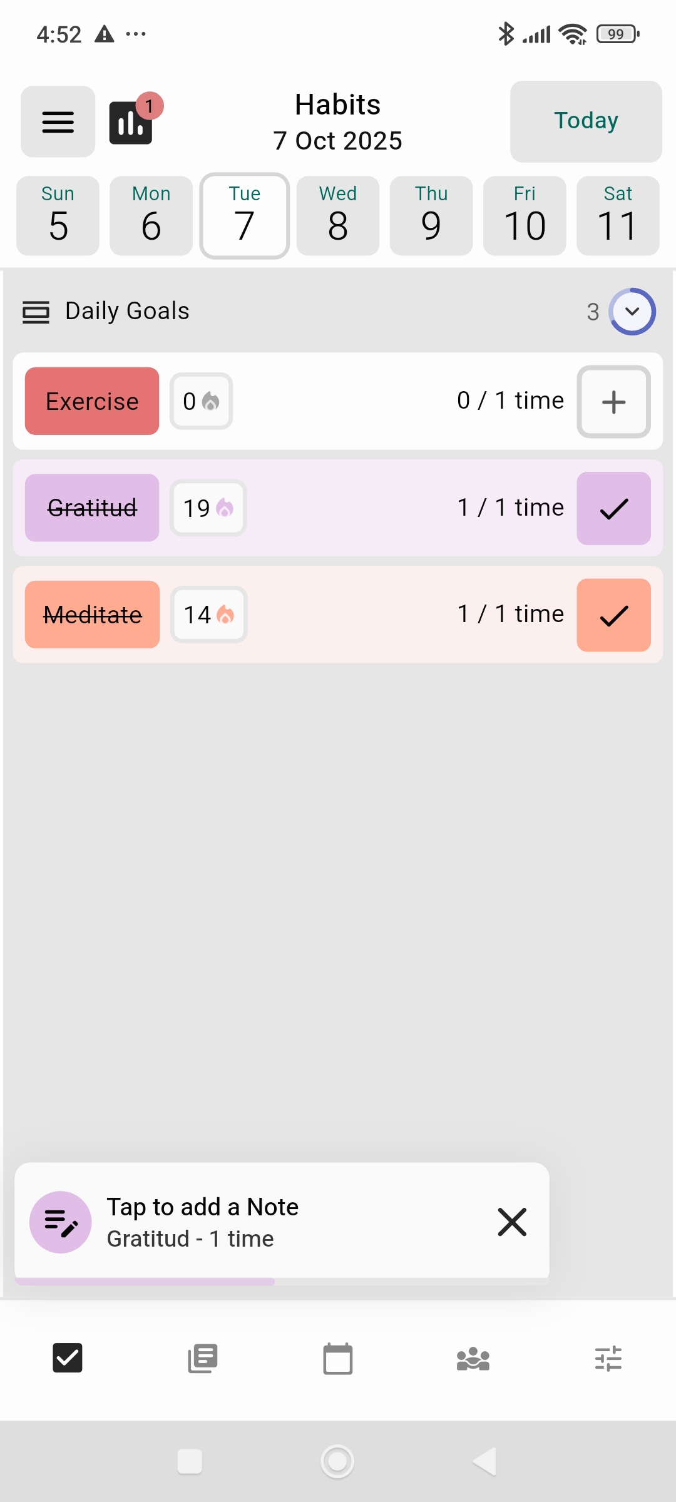
Task: Open the statistics chart icon
Action: pos(131,123)
